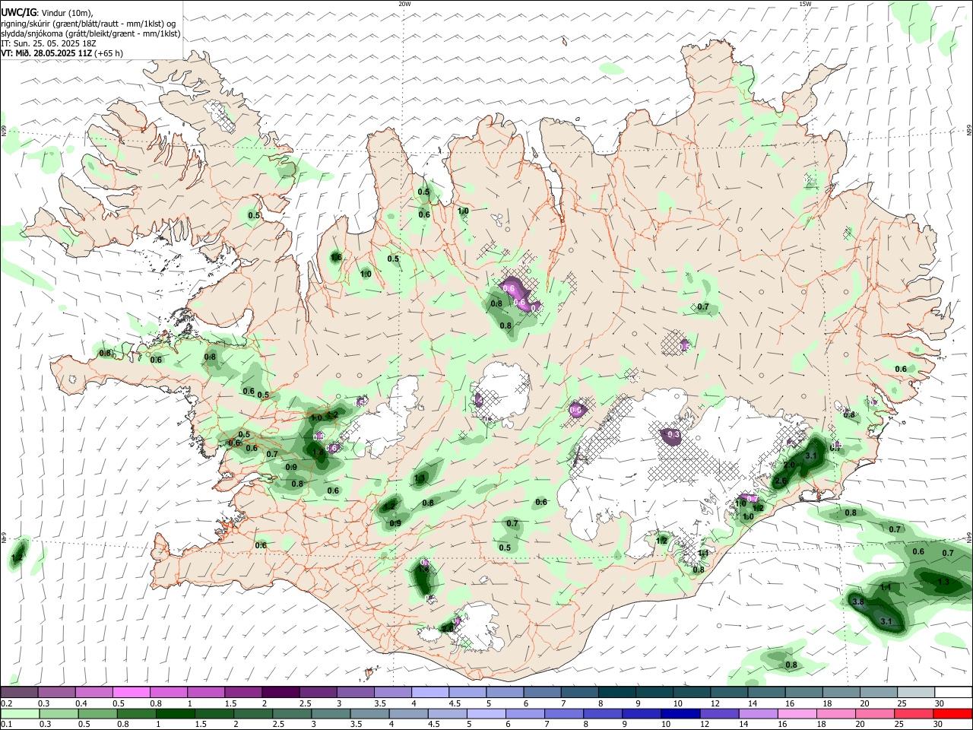The width and height of the screenshot is (973, 730).
Task: Click the 'rigning/skúrir' rain legend description line
Action: tap(88, 24)
